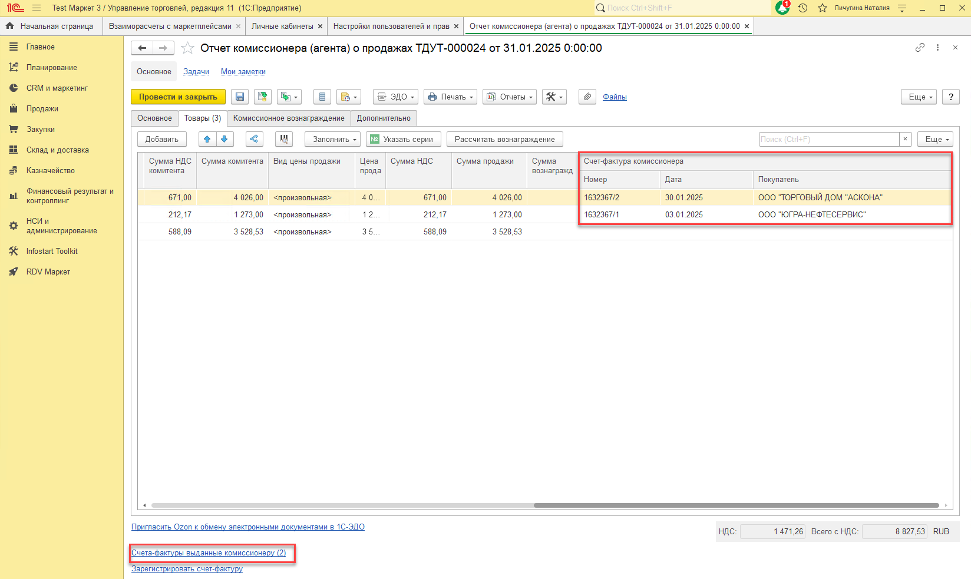This screenshot has width=971, height=579.
Task: Move selected row up with the blue arrow
Action: coord(207,139)
